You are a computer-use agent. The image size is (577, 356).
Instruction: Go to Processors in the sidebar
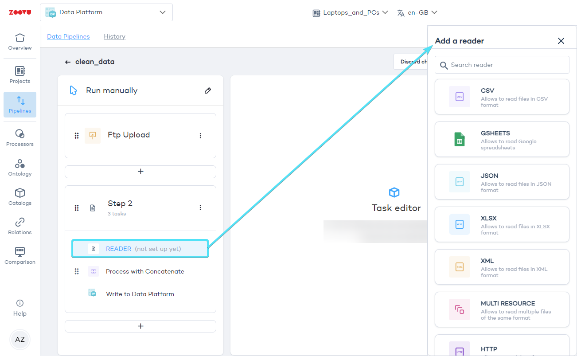click(x=20, y=137)
